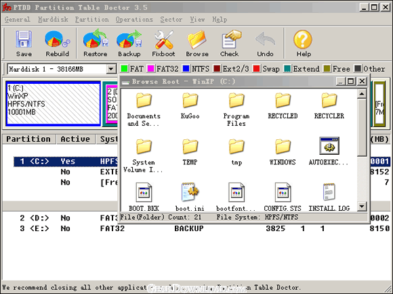The image size is (393, 294).
Task: Open the Partition menu
Action: click(91, 20)
